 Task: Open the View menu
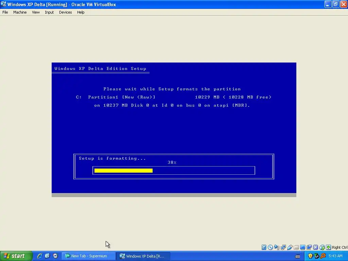point(36,12)
